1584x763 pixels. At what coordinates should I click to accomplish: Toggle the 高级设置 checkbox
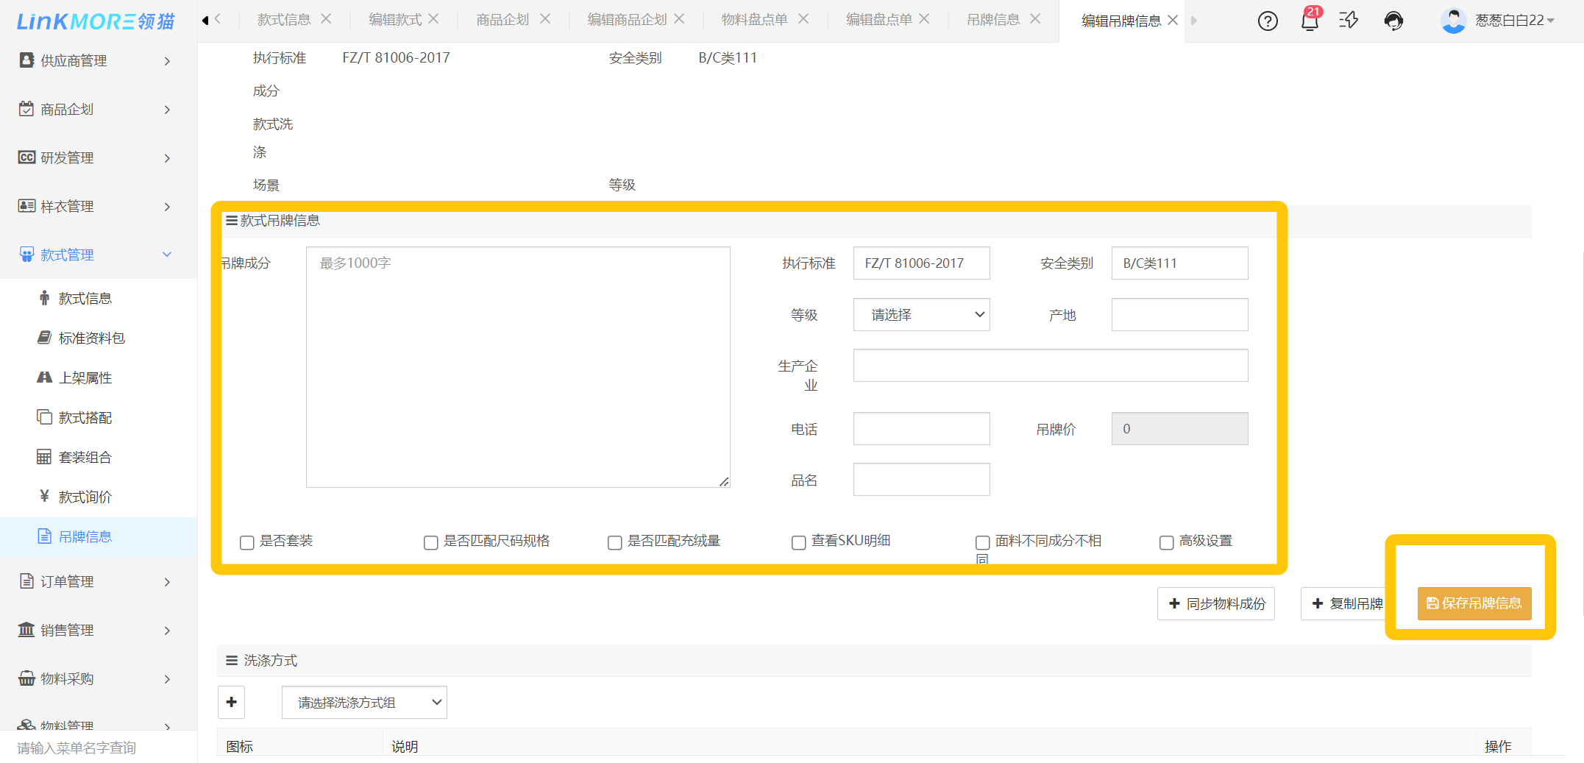click(1166, 542)
